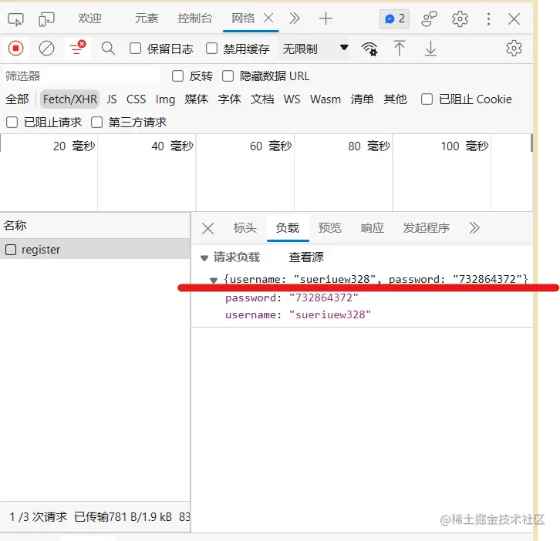Open the Preview (预览) tab
This screenshot has width=560, height=541.
329,227
